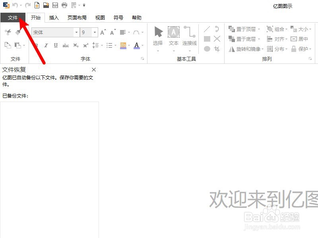Image resolution: width=318 pixels, height=238 pixels.
Task: Click the Redo icon in quick access toolbar
Action: pos(28,5)
